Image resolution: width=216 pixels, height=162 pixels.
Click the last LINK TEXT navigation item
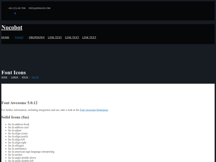coord(89,38)
